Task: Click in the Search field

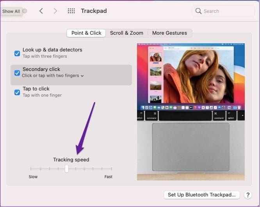Action: 223,11
